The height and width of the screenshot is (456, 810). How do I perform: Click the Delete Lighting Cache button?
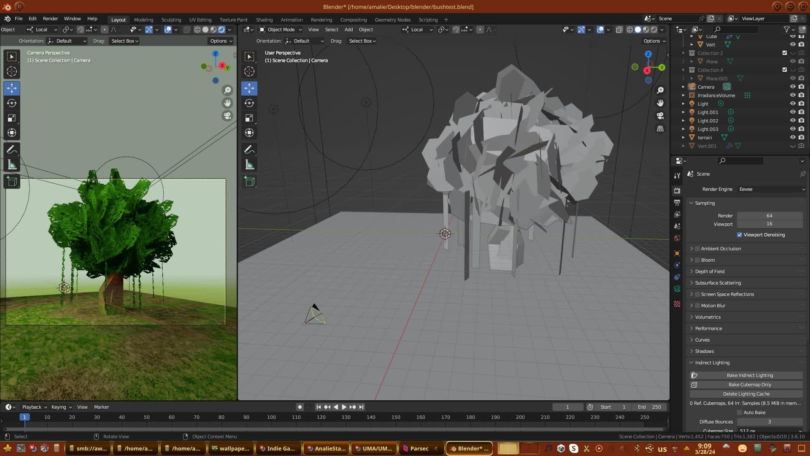click(746, 394)
